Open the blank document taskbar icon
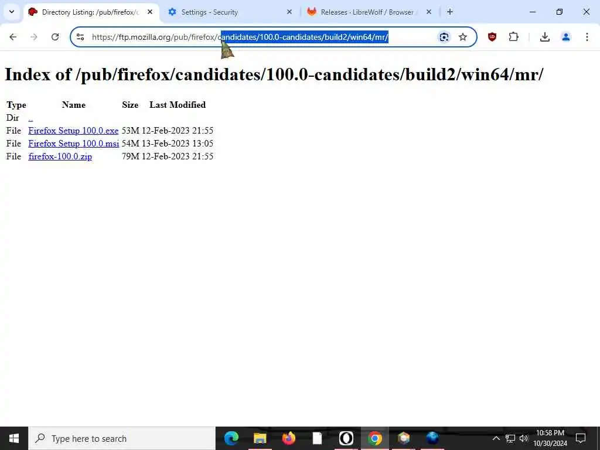This screenshot has width=600, height=450. [317, 438]
